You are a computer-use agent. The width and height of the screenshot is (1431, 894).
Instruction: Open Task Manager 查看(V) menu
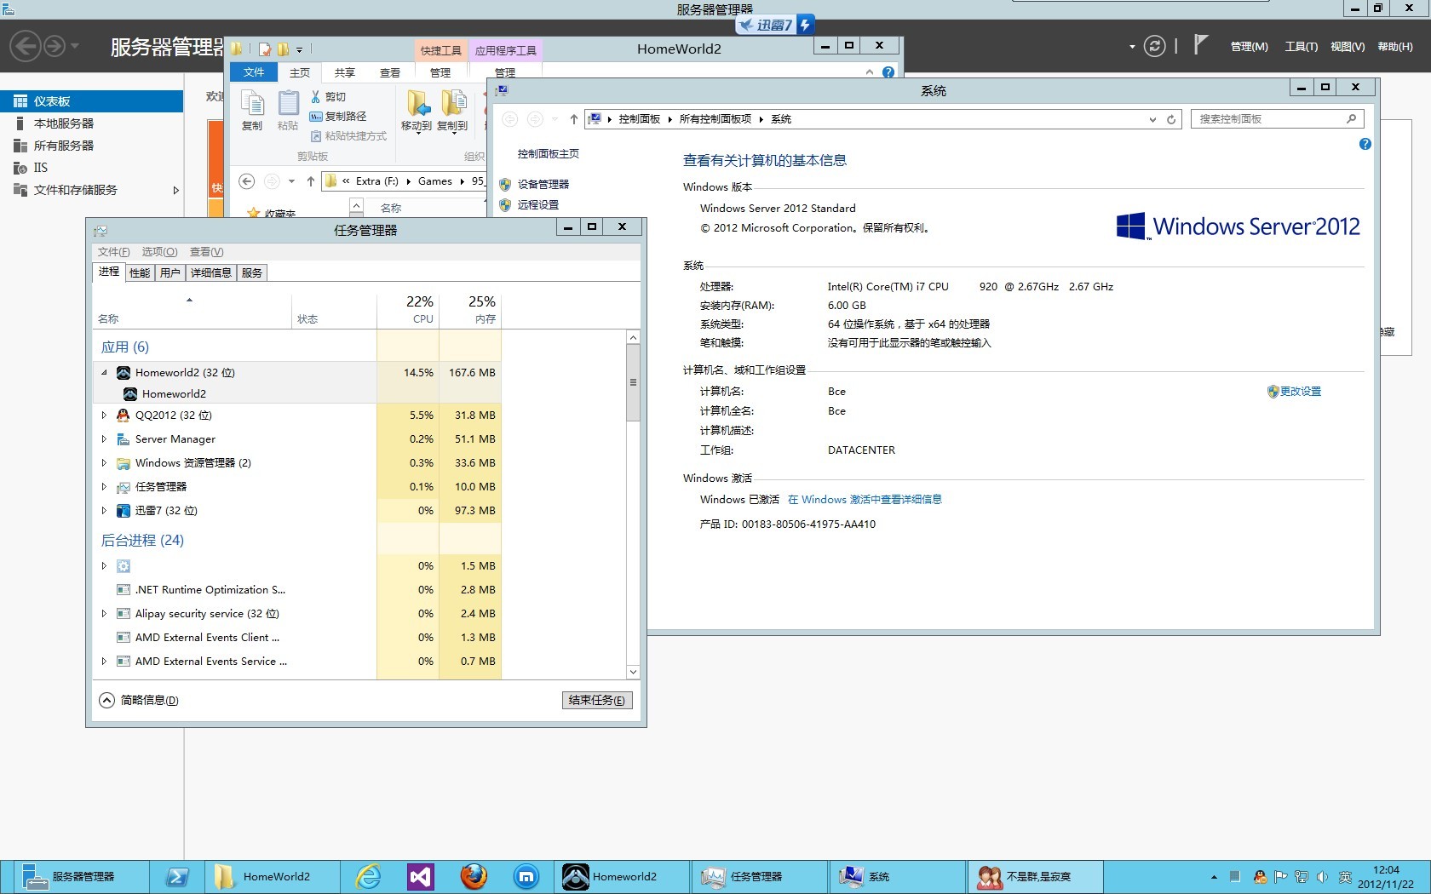[206, 251]
